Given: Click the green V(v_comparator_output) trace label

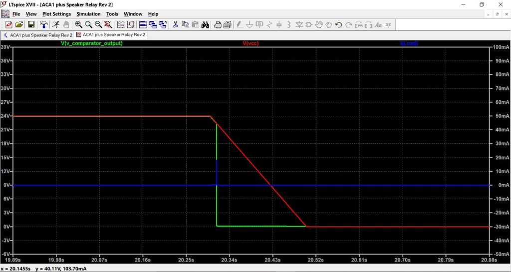Looking at the screenshot, I should click(92, 43).
